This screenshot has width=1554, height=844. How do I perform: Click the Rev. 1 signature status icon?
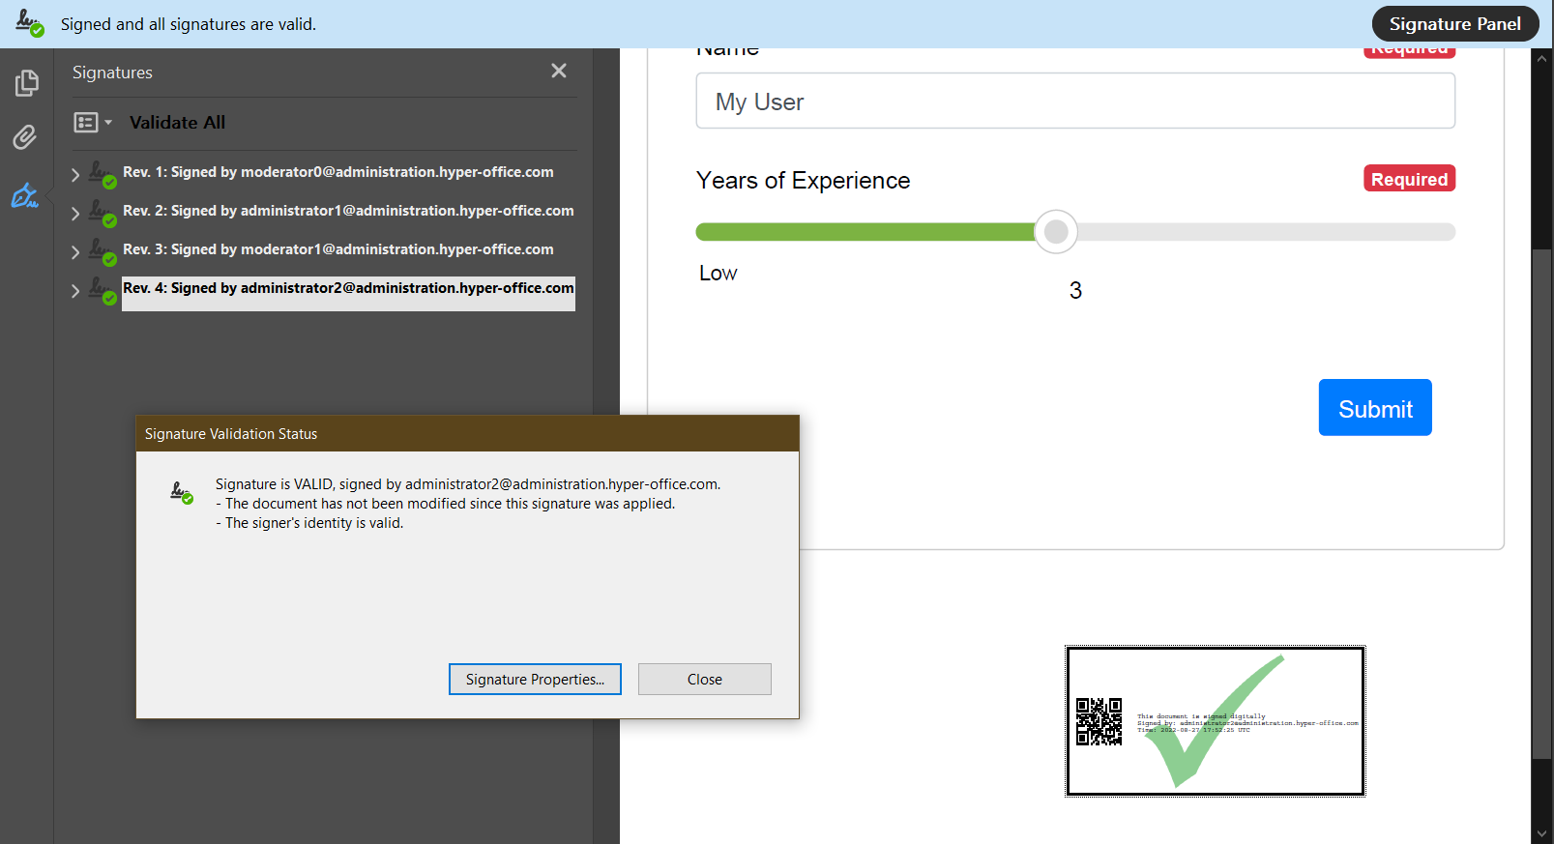click(103, 174)
